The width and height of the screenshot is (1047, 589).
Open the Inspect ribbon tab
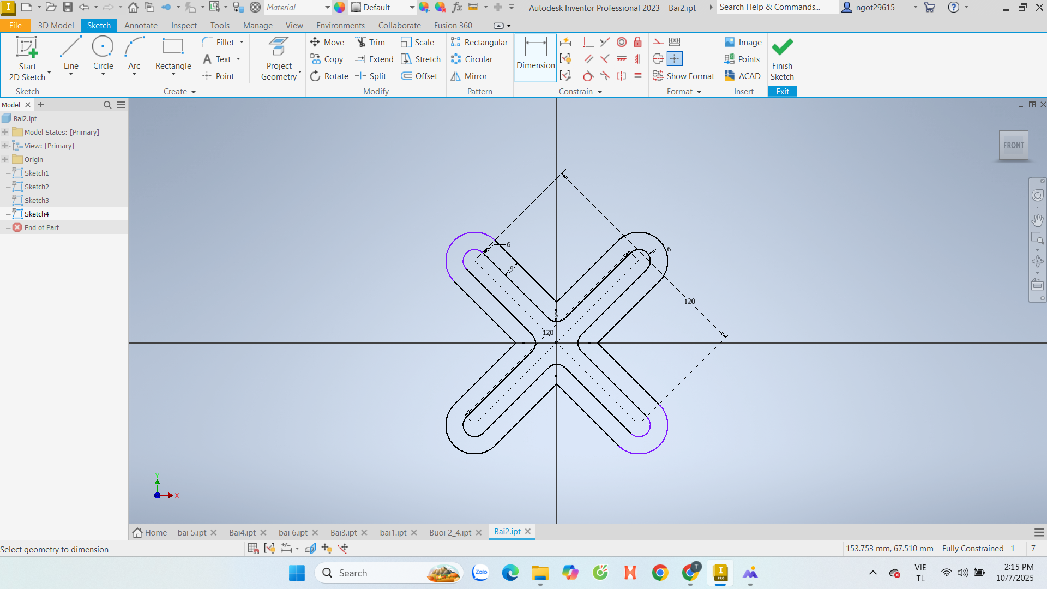(184, 26)
